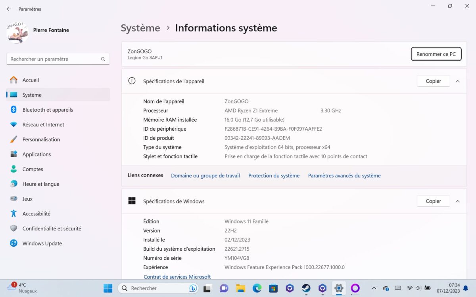Open Protection du système link
Viewport: 476px width, 297px height.
[274, 176]
